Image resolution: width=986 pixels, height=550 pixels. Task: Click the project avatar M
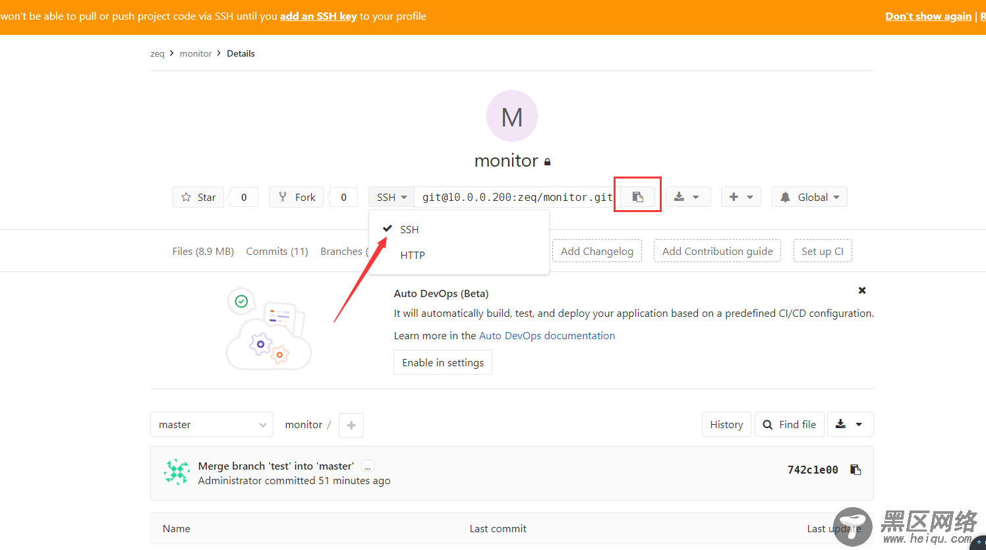pos(512,116)
